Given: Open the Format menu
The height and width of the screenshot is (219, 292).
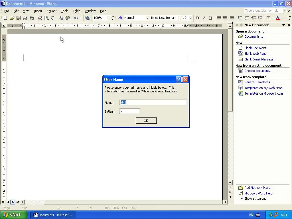Looking at the screenshot, I should click(52, 11).
